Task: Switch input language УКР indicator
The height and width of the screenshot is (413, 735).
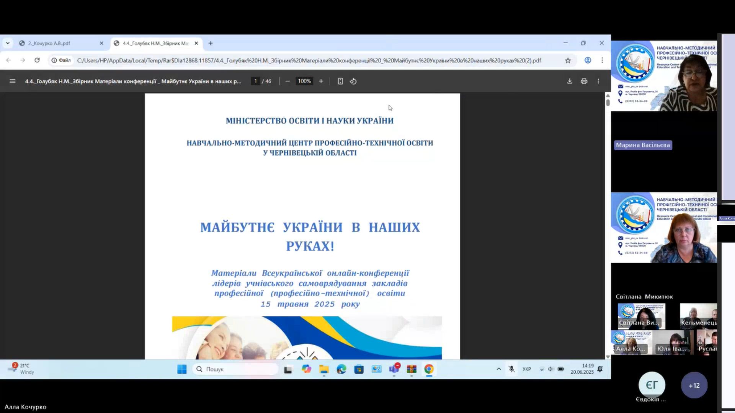Action: (x=527, y=369)
